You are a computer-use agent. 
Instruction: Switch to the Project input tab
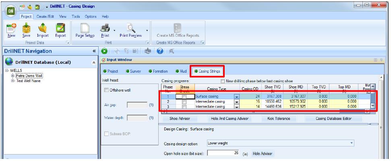[110, 71]
